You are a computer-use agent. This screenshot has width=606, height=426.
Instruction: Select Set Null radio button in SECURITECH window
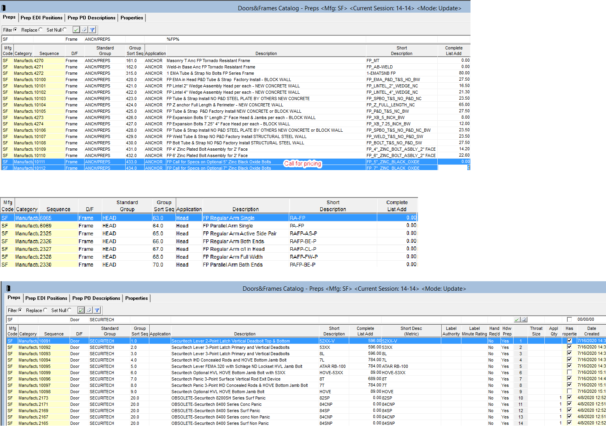(70, 310)
